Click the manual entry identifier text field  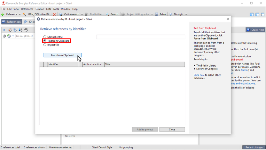pos(141,37)
